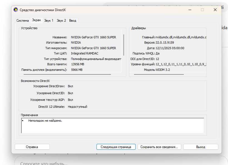Click the Тип микросхем value text
The height and width of the screenshot is (165, 228).
pyautogui.click(x=93, y=48)
